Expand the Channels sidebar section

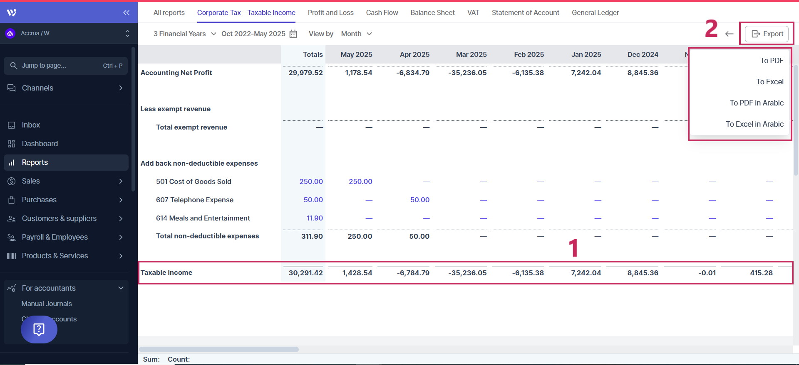point(121,88)
